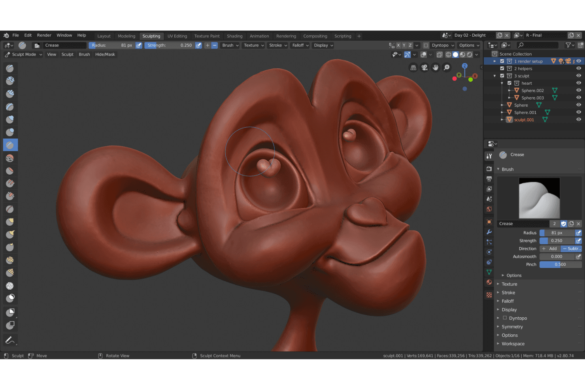Screen dimensions: 585x390
Task: Expand the 1 render setup collection
Action: 494,61
